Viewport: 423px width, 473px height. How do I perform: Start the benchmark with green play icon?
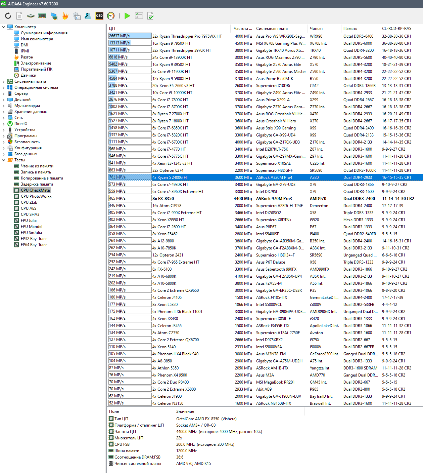127,16
